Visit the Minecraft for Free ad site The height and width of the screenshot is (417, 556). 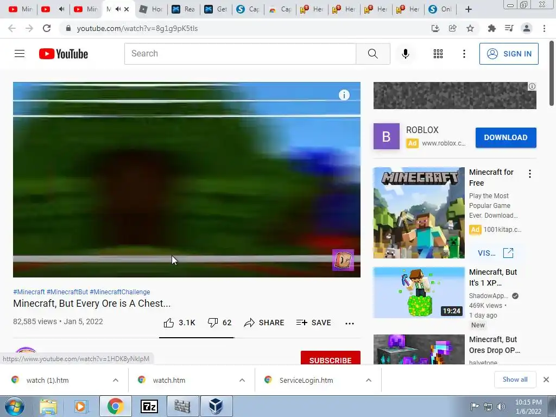click(495, 253)
